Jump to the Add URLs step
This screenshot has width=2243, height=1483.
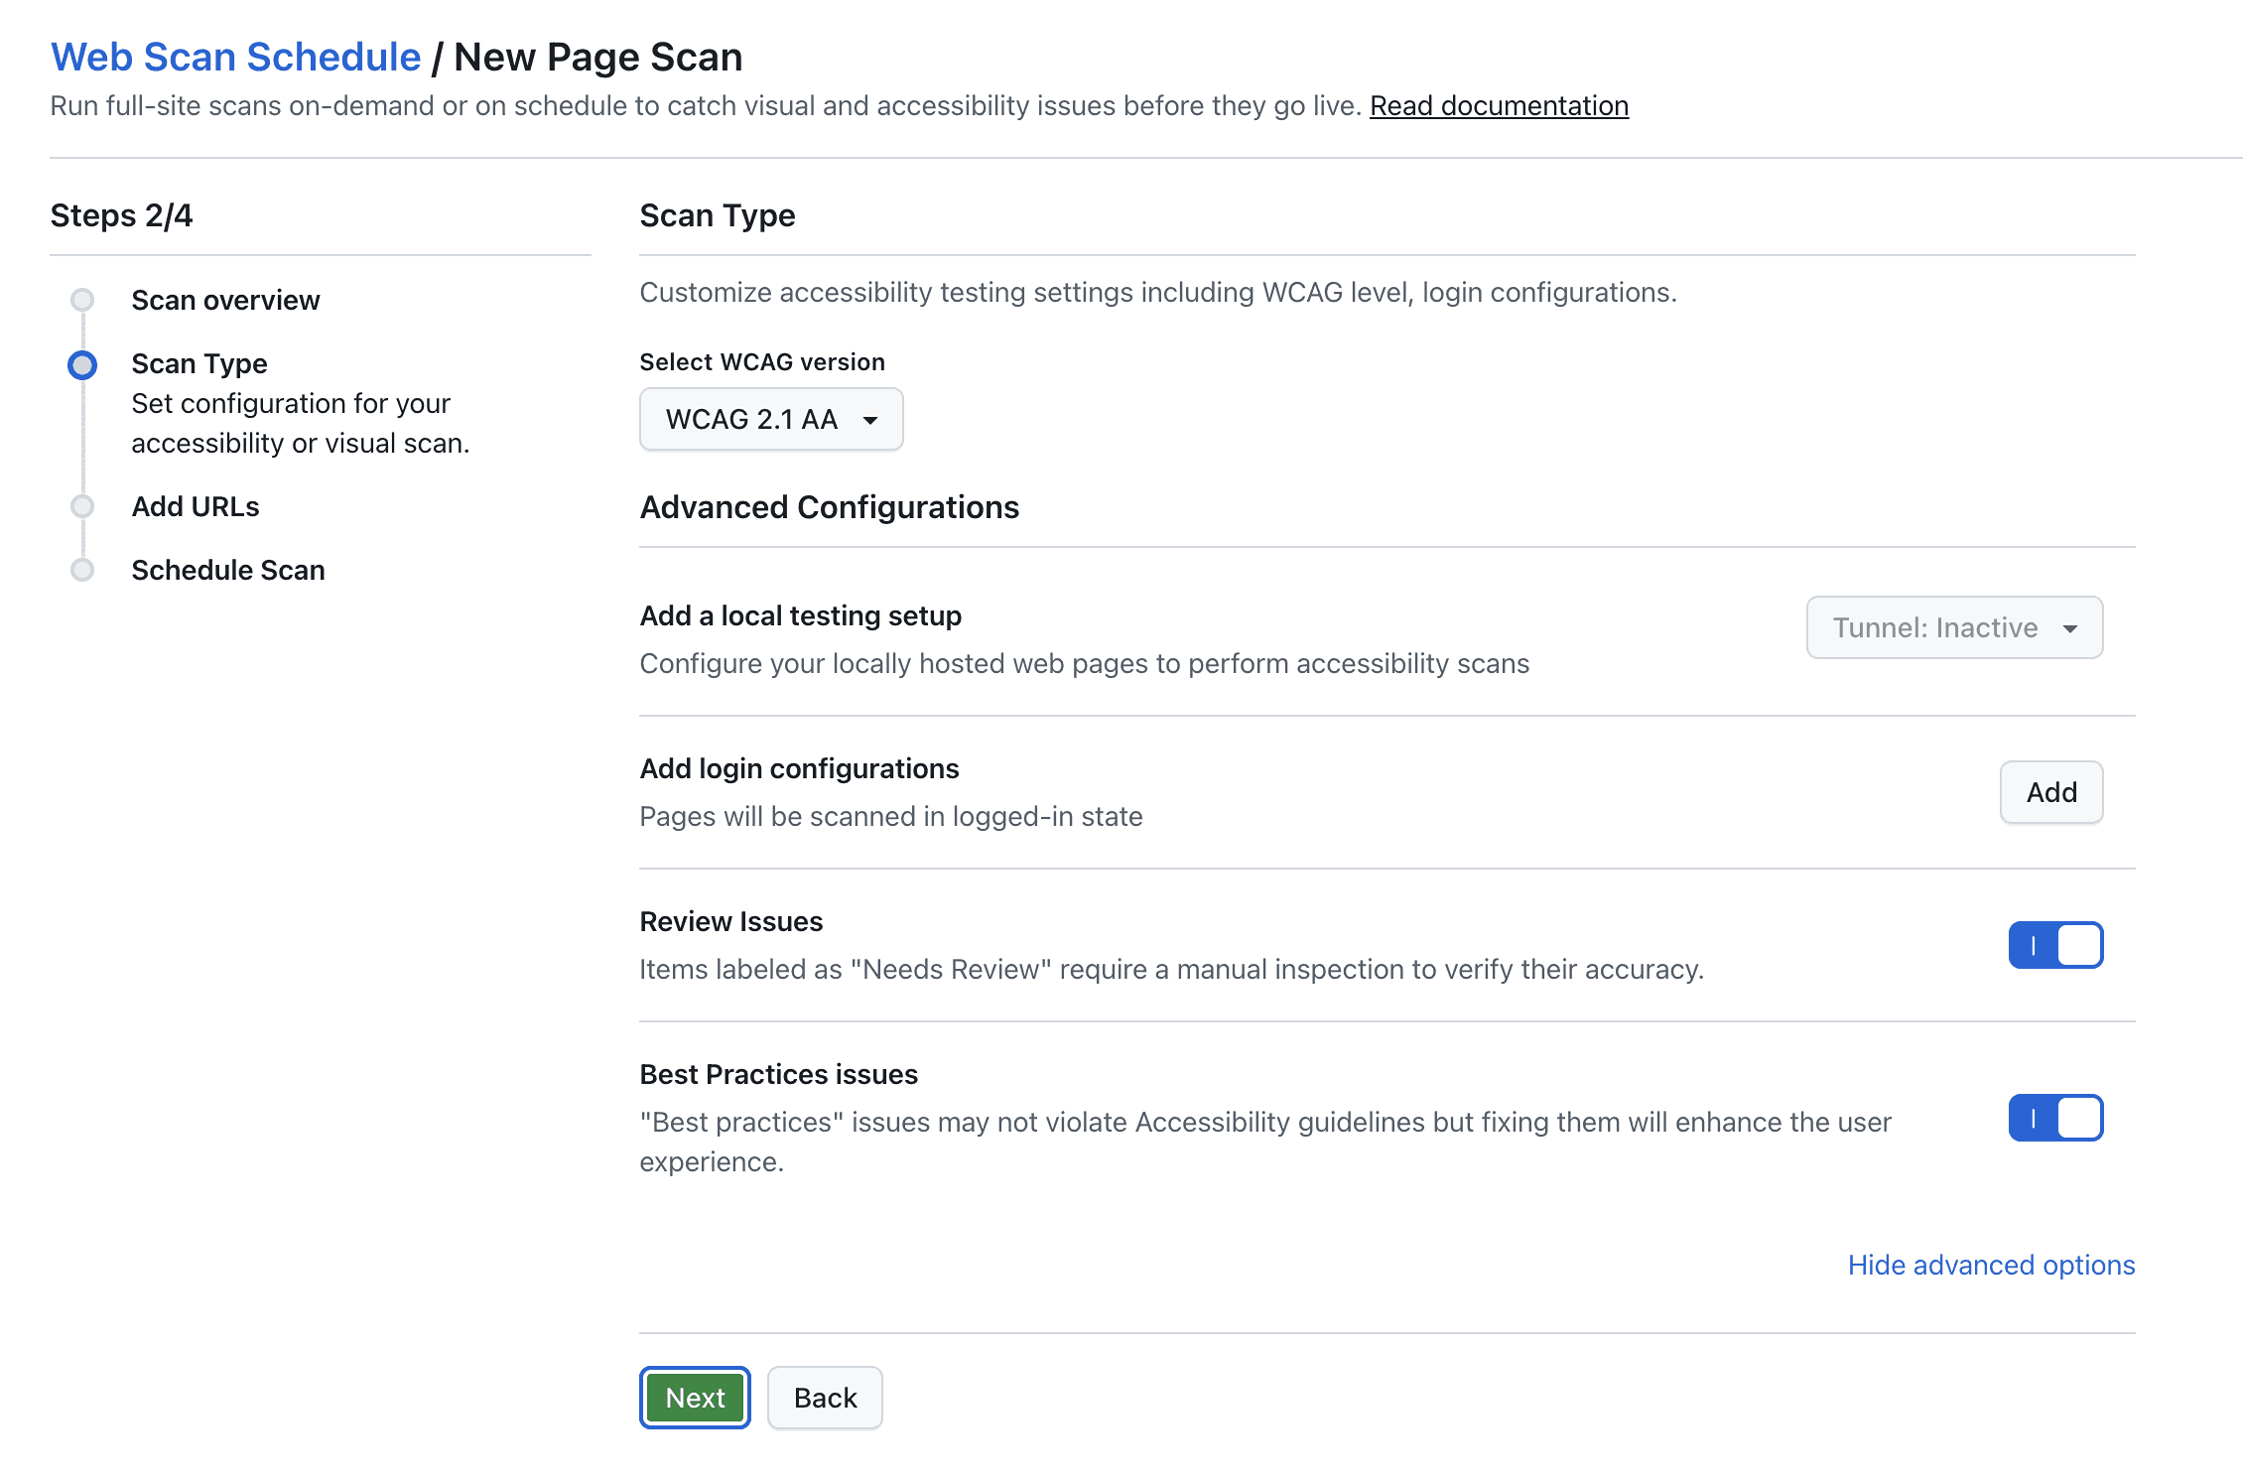coord(195,506)
